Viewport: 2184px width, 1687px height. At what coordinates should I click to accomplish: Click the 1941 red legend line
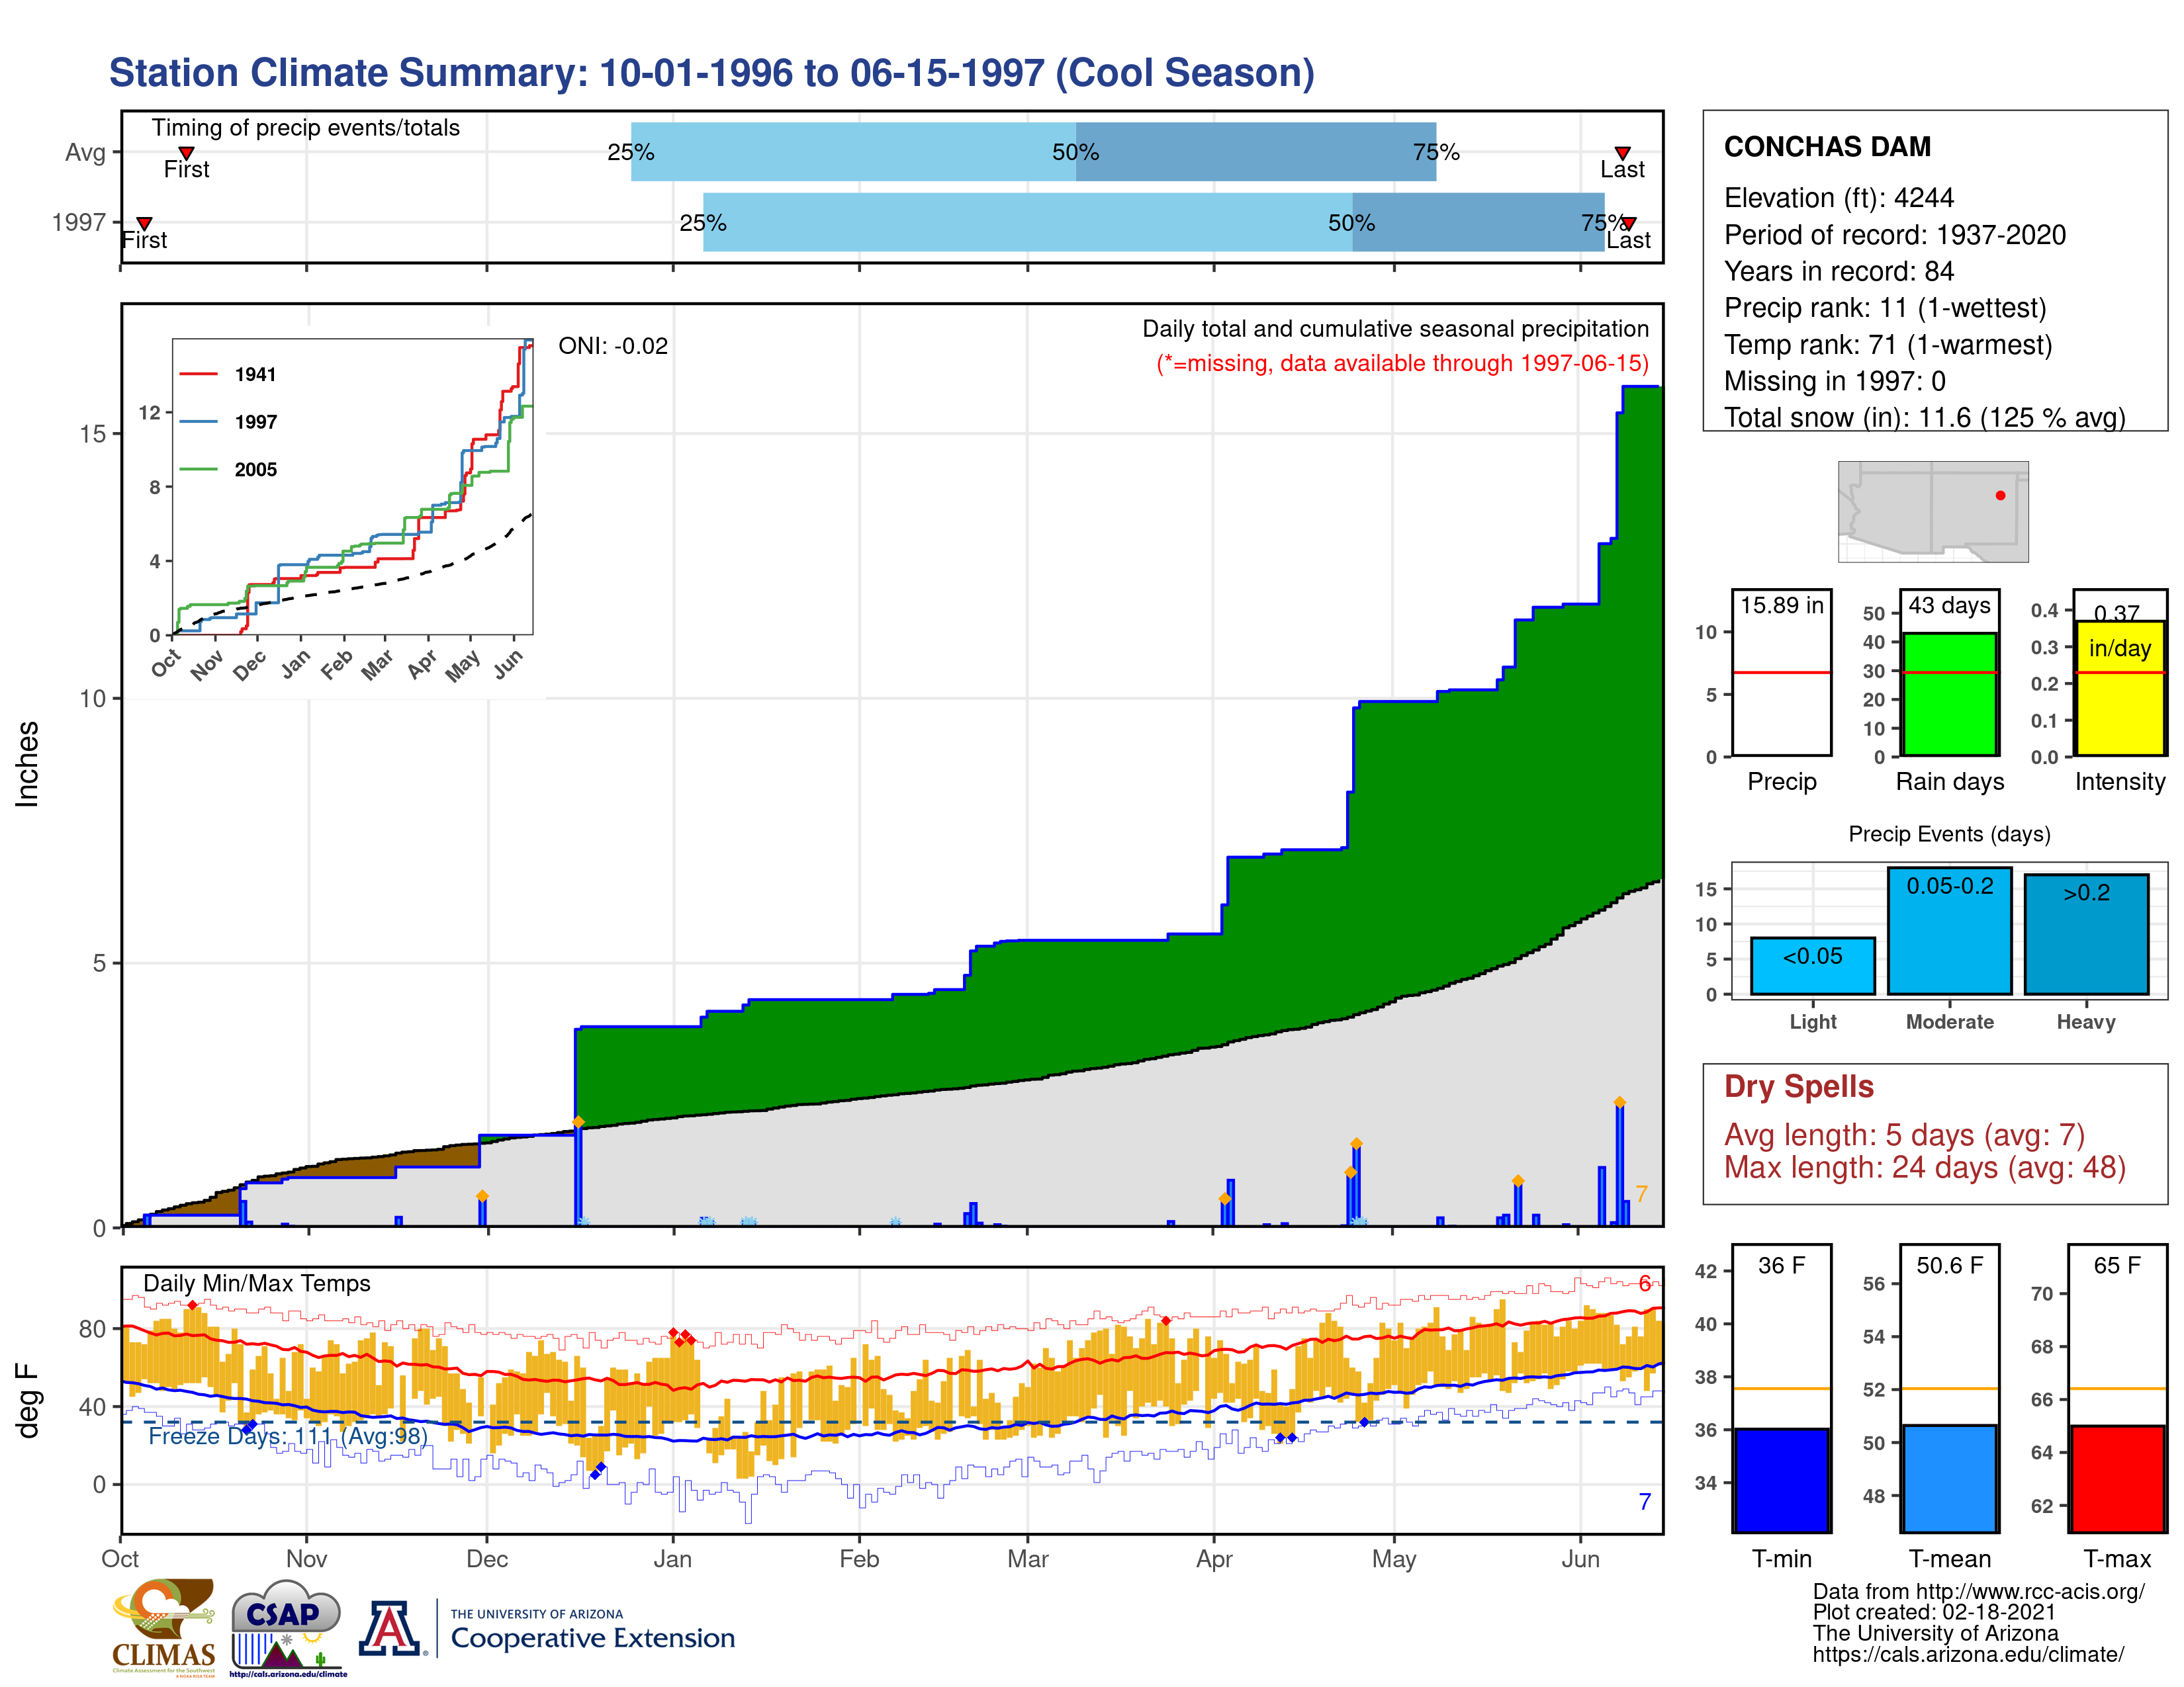pos(198,374)
